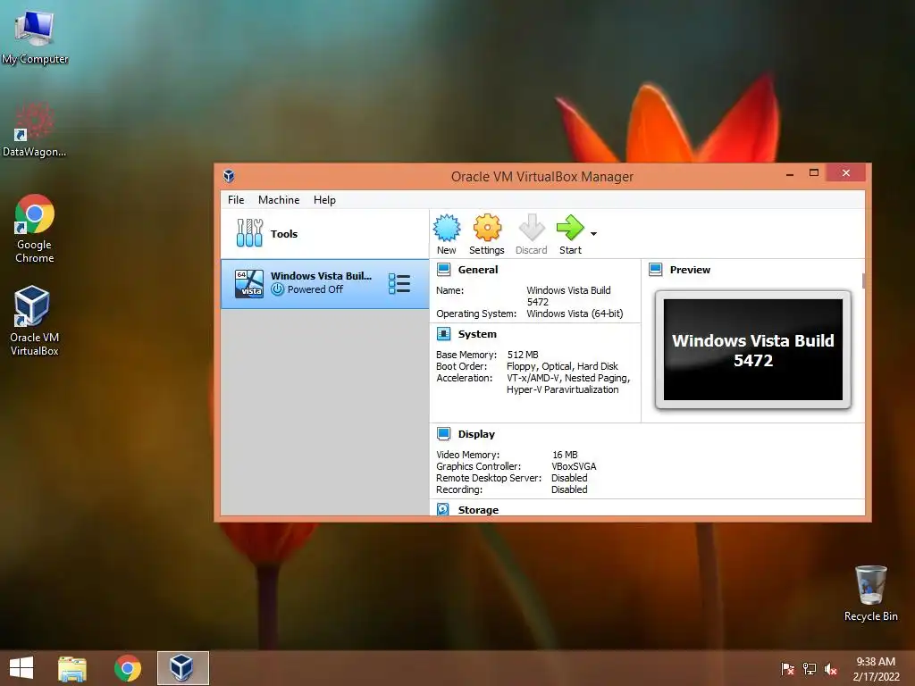Expand the Start button dropdown arrow
Viewport: 915px width, 686px height.
pyautogui.click(x=593, y=234)
